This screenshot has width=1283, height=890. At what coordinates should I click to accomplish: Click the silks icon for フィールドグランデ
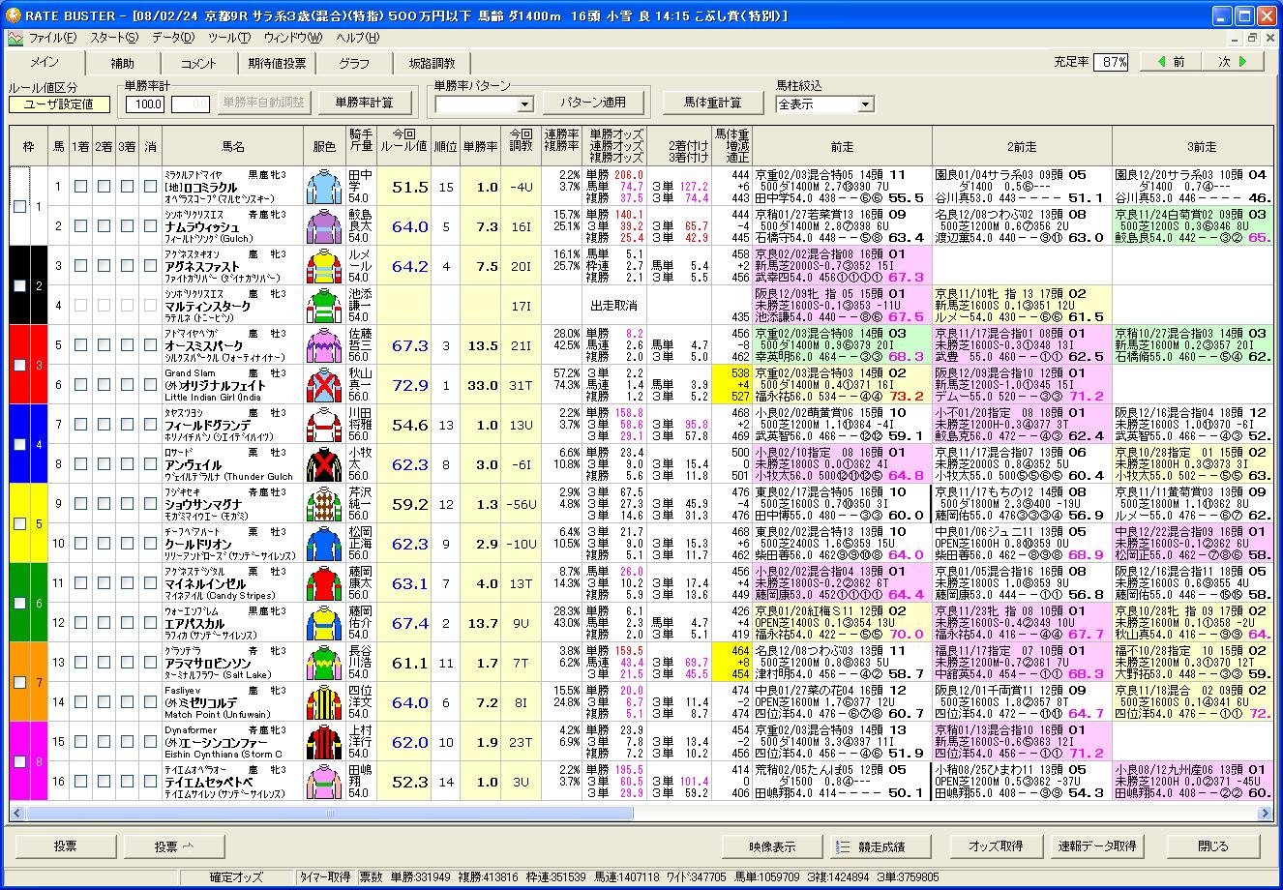[x=324, y=425]
